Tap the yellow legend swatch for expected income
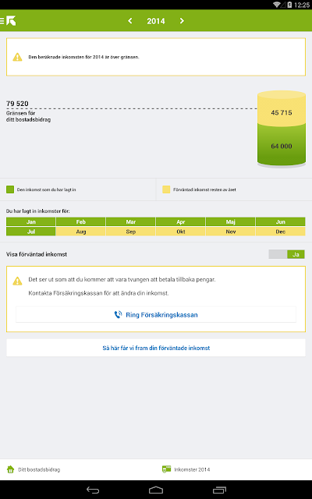 click(x=166, y=189)
